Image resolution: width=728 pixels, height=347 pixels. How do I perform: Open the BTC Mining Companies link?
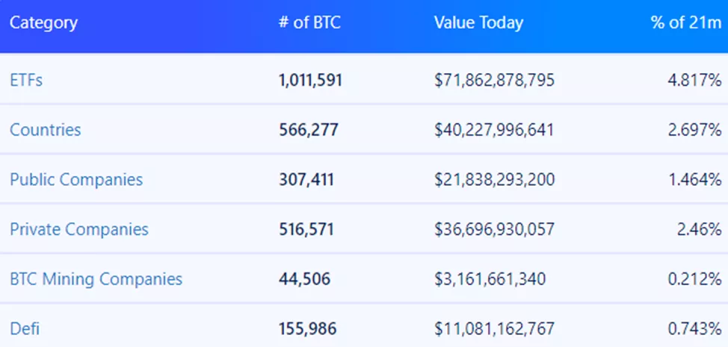pyautogui.click(x=96, y=279)
